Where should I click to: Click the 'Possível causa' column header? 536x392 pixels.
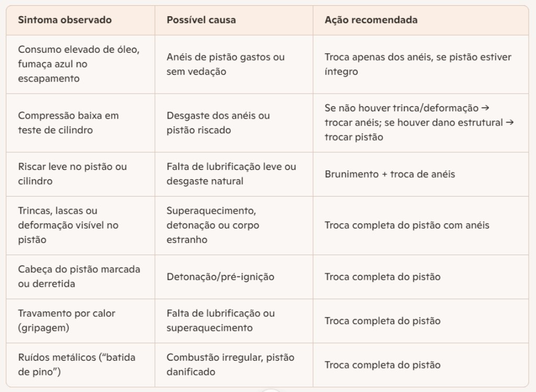pyautogui.click(x=201, y=20)
